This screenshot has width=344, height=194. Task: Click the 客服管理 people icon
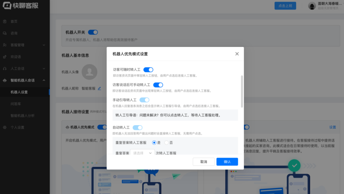(5, 45)
